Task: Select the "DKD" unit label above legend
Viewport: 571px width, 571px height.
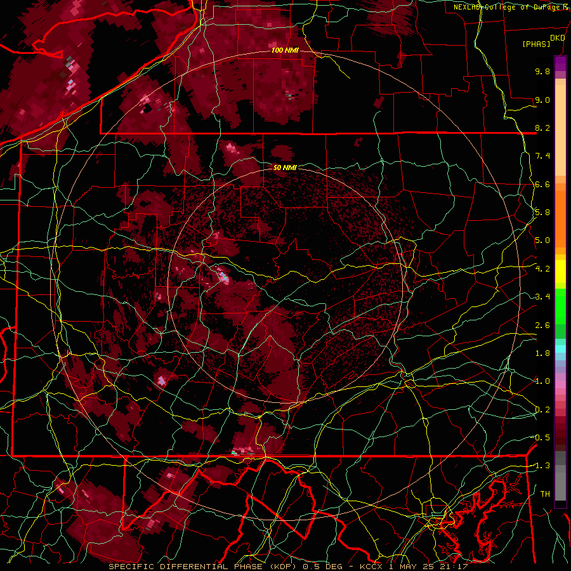Action: 557,38
